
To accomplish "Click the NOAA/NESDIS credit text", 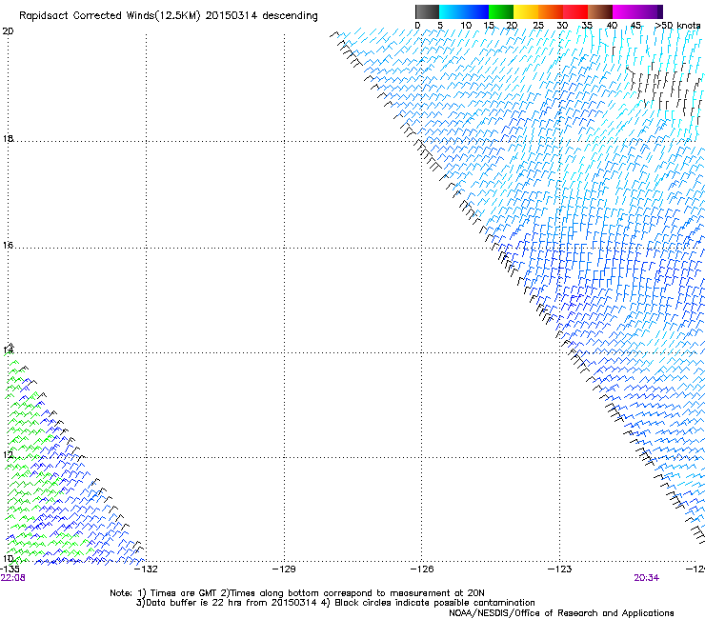I will coord(561,613).
